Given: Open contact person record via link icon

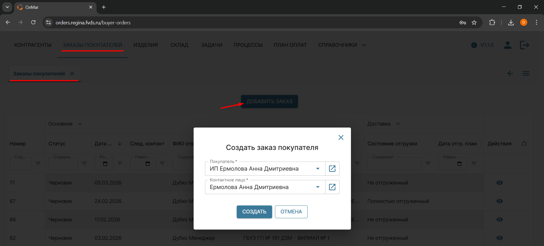Looking at the screenshot, I should coord(332,187).
